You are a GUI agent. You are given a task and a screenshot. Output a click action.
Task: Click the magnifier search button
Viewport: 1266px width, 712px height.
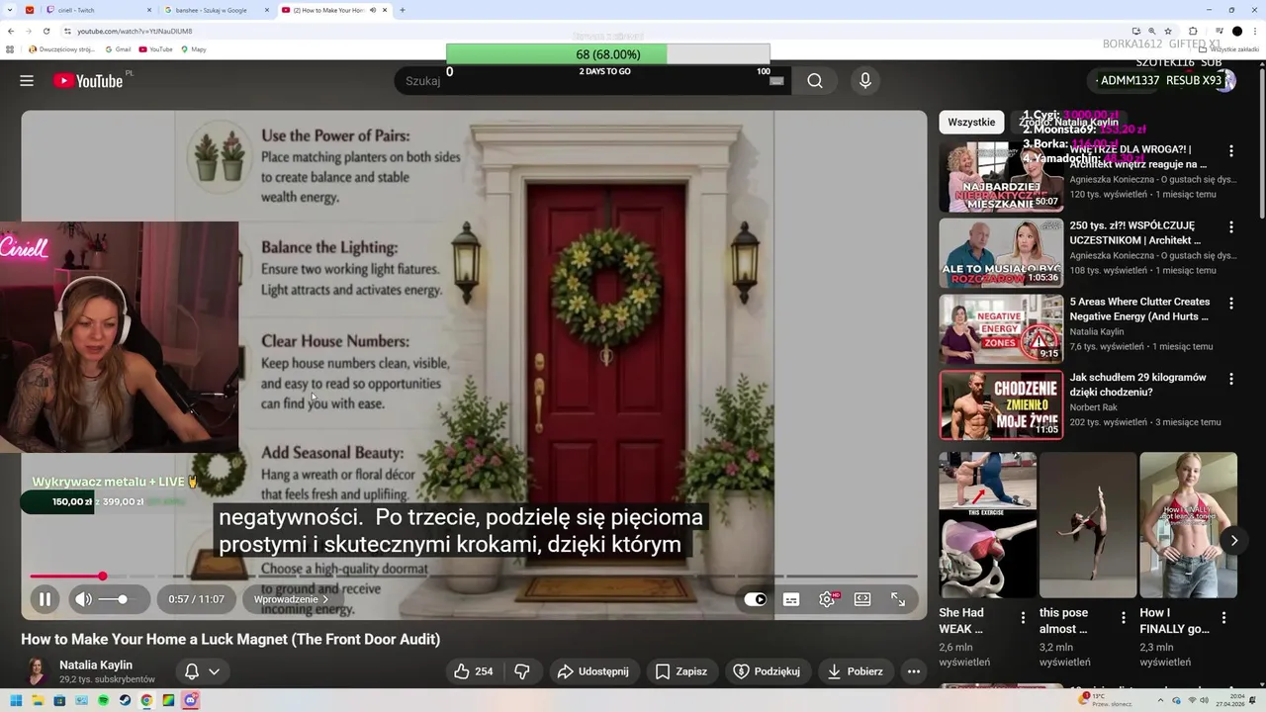(x=815, y=81)
